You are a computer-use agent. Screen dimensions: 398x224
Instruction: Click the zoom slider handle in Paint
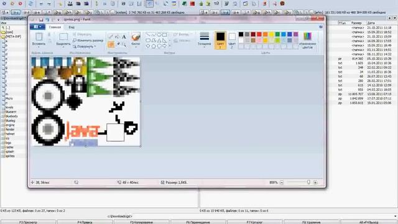(x=308, y=182)
